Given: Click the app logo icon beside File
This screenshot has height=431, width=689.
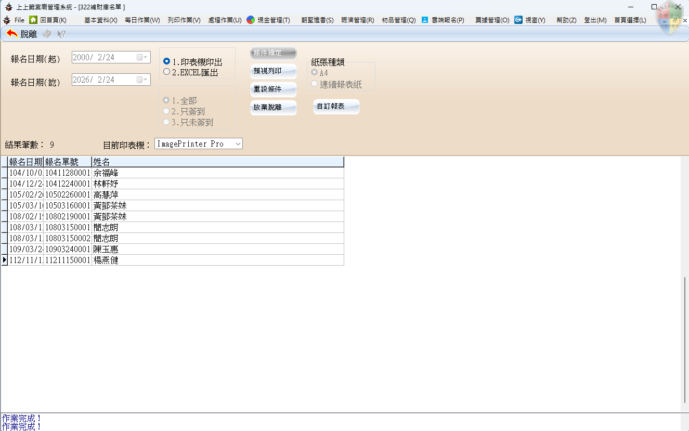Looking at the screenshot, I should pos(7,20).
